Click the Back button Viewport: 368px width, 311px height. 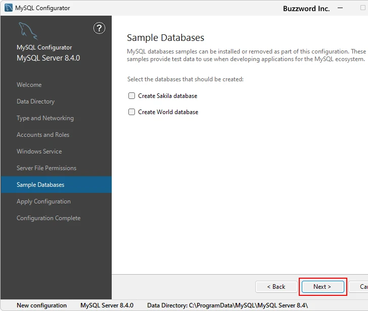[276, 287]
